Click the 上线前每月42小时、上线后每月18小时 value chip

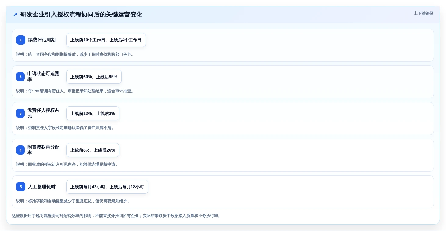107,187
